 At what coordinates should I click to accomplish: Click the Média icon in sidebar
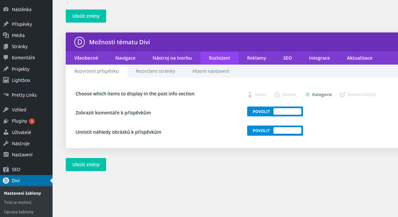click(x=6, y=35)
